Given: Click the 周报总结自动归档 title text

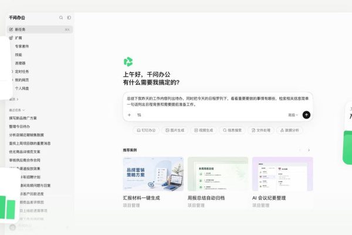Looking at the screenshot, I should (206, 198).
